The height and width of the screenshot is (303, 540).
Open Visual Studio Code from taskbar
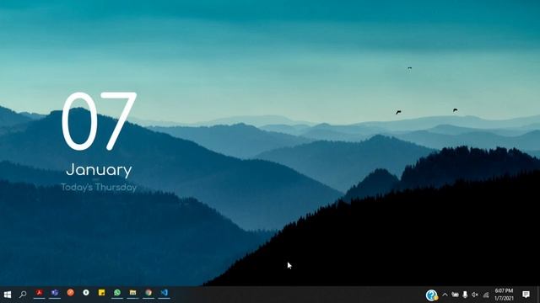click(165, 293)
